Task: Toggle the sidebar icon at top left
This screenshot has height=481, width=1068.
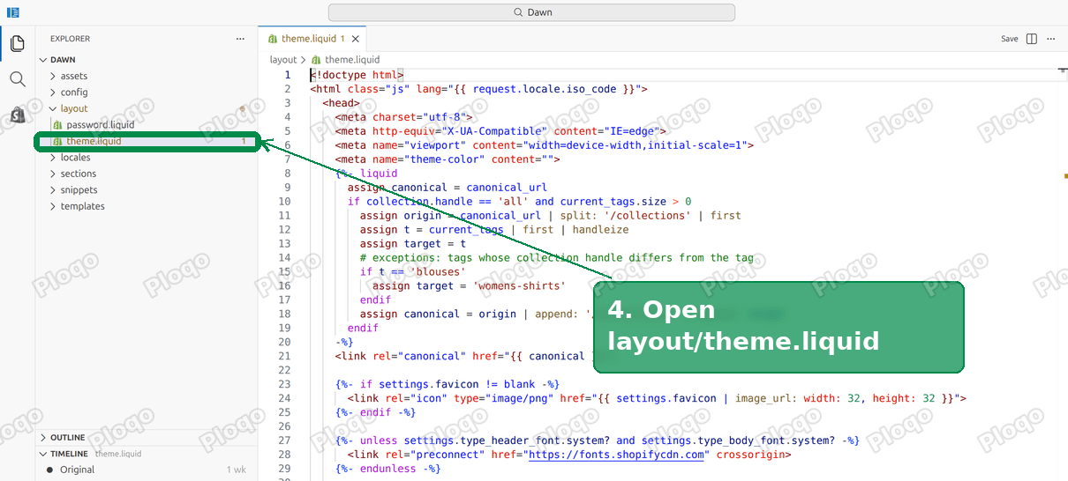Action: [x=13, y=12]
